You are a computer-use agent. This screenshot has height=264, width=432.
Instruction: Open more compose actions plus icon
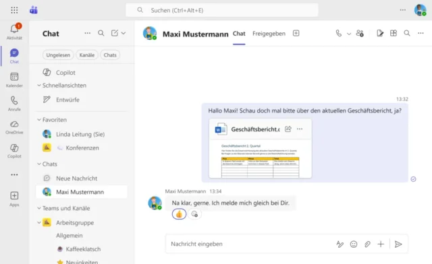click(381, 244)
